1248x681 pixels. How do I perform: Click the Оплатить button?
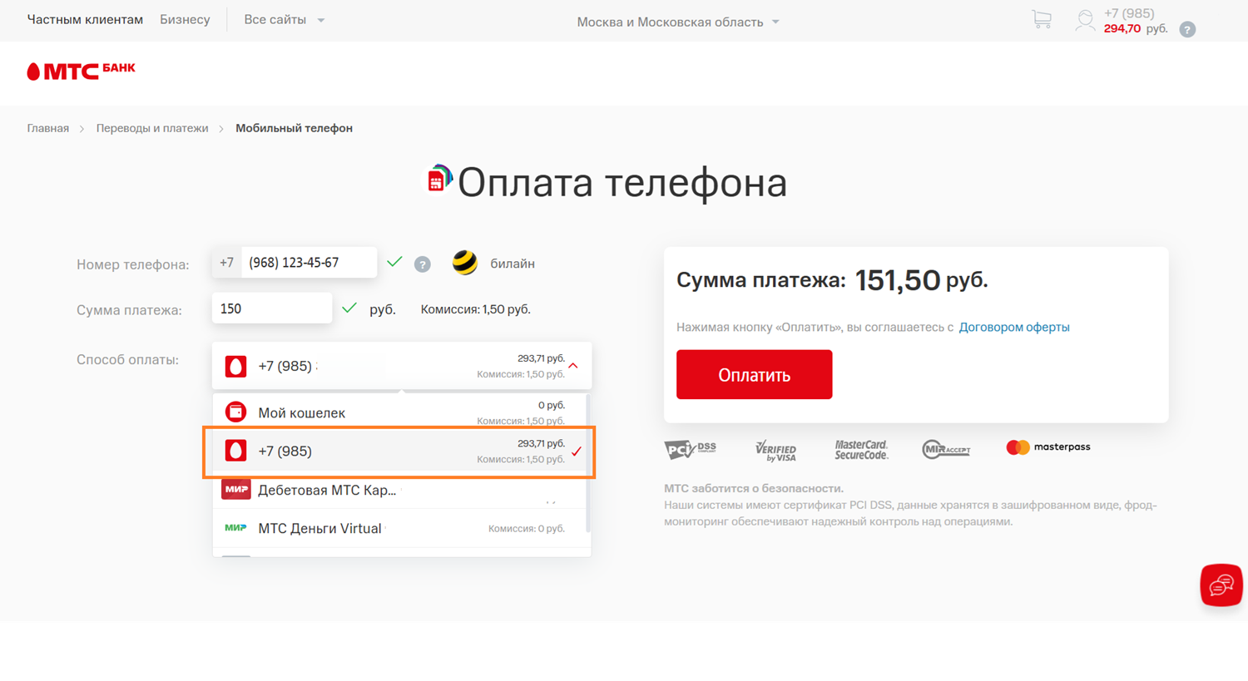754,374
